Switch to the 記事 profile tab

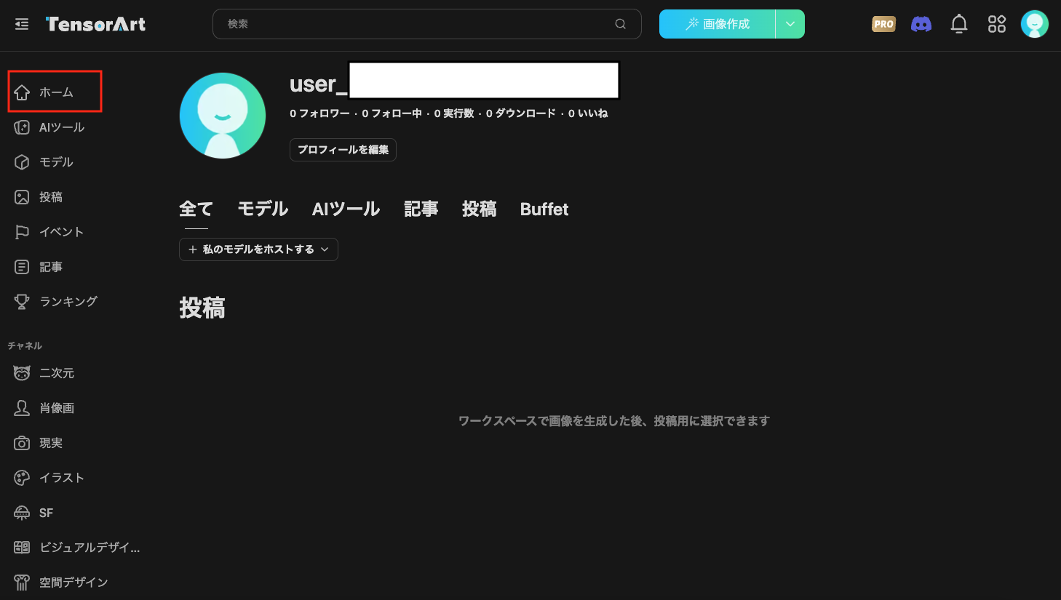pos(421,209)
